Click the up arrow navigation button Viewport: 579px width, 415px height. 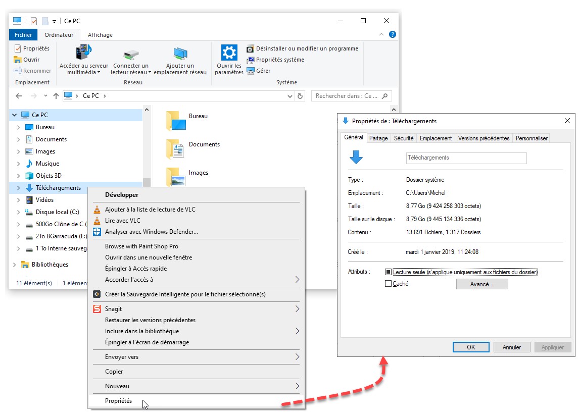coord(56,96)
